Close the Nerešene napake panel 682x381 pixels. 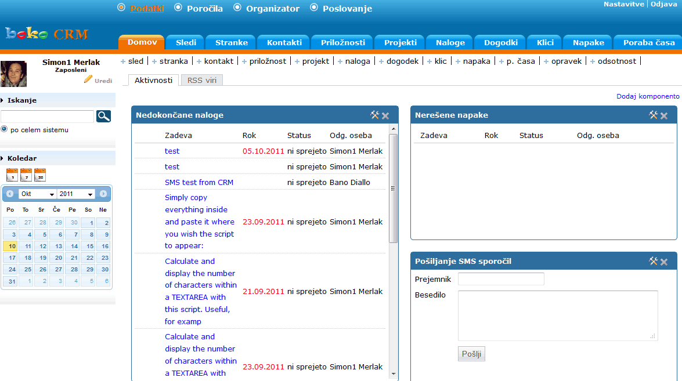(x=664, y=115)
